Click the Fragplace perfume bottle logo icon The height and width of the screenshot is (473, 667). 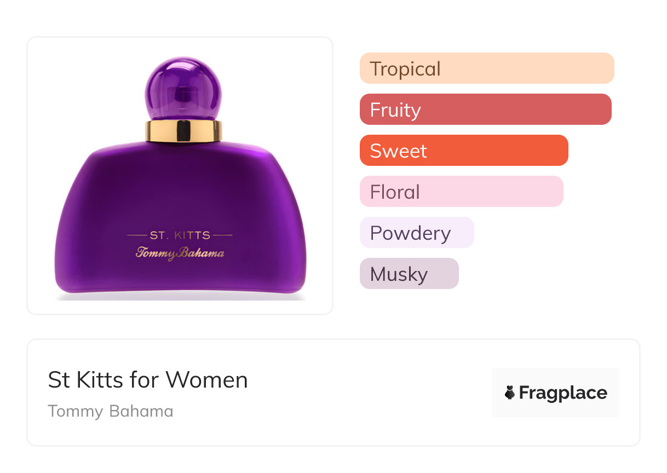click(x=510, y=393)
